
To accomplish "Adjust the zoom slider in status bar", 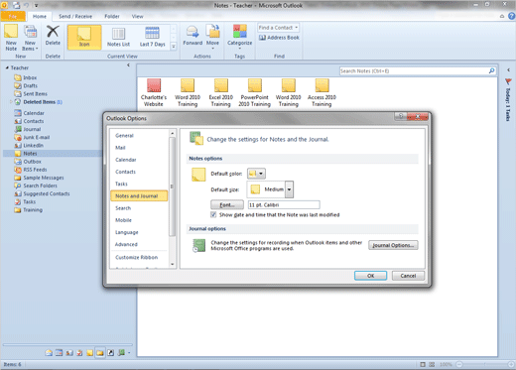I will (485, 364).
